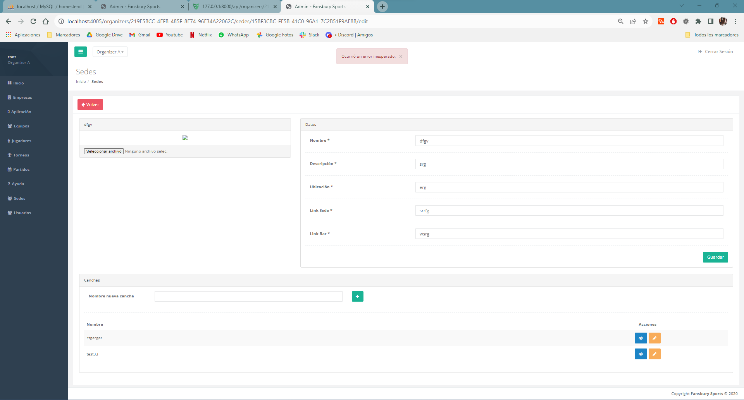744x400 pixels.
Task: Open Jugadores in the sidebar
Action: [19, 141]
